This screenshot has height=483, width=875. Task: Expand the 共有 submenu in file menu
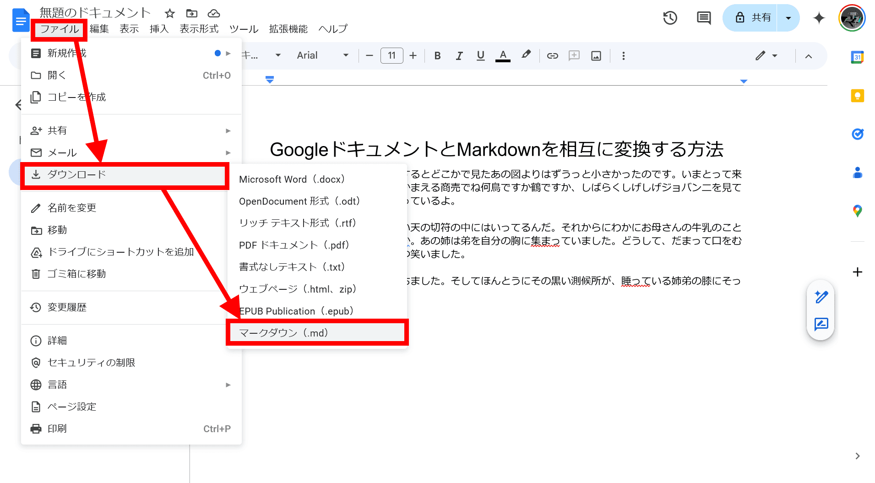pyautogui.click(x=131, y=130)
